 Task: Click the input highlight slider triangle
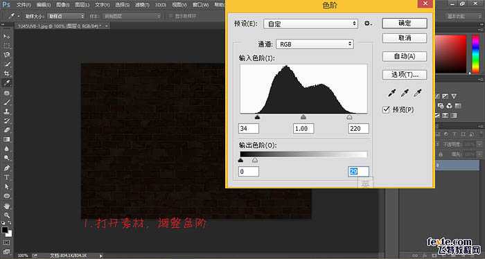(x=349, y=117)
